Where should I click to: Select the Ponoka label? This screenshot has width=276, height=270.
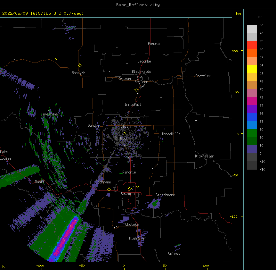click(x=154, y=44)
